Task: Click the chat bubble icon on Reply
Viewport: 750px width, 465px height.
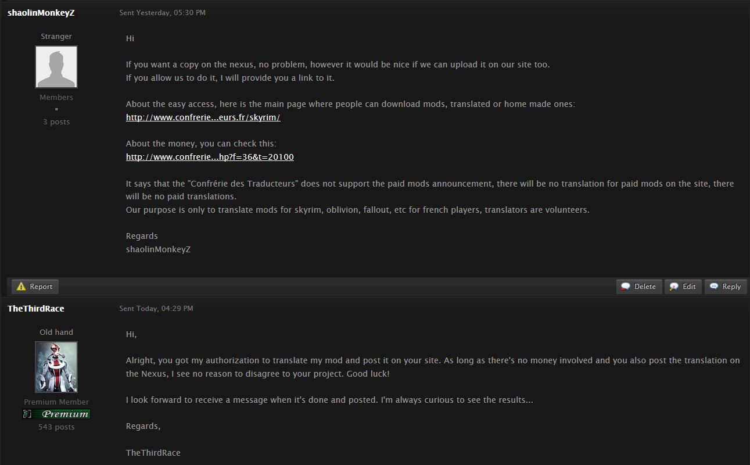Action: [714, 287]
